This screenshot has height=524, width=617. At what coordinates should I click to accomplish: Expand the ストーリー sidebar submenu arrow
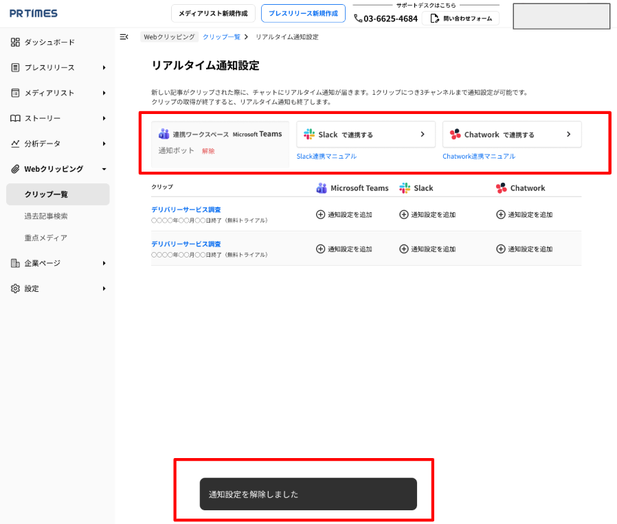tap(104, 118)
